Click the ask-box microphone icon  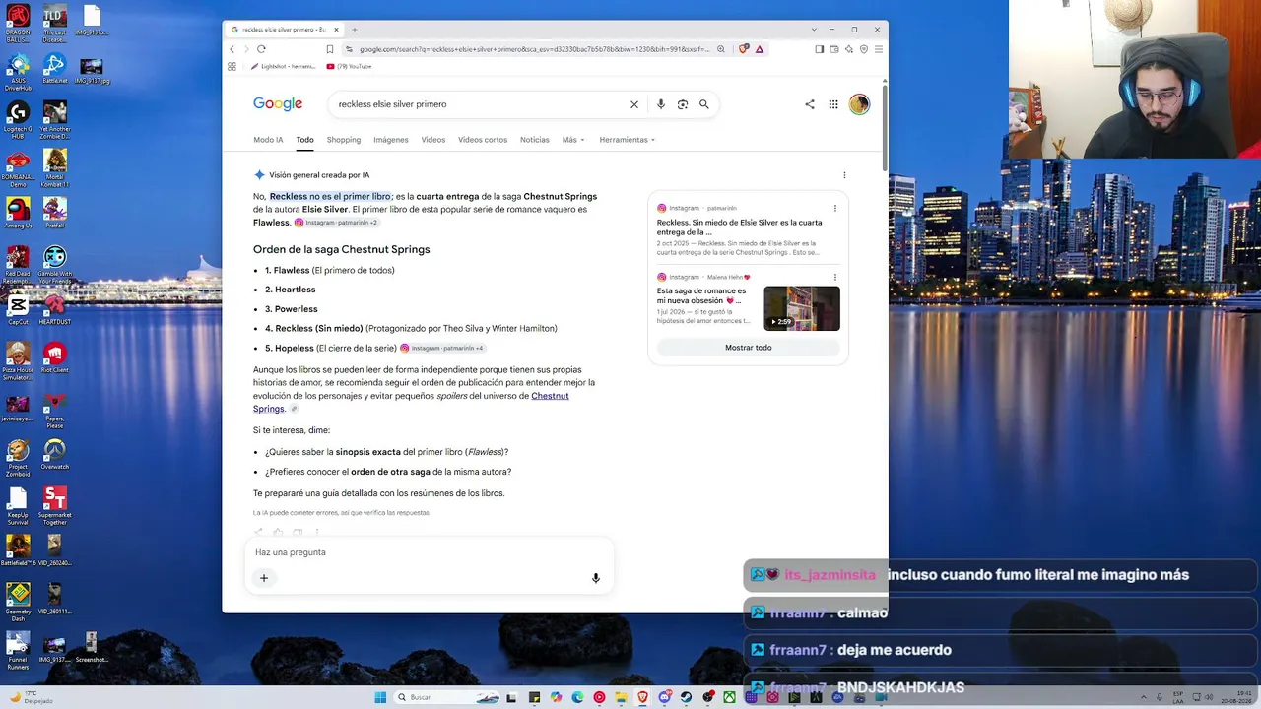pos(596,578)
